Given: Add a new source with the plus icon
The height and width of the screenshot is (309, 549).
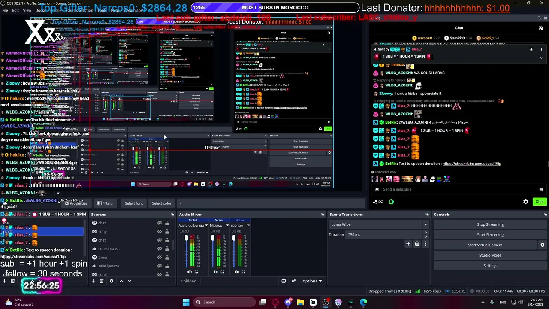Looking at the screenshot, I should click(x=93, y=281).
